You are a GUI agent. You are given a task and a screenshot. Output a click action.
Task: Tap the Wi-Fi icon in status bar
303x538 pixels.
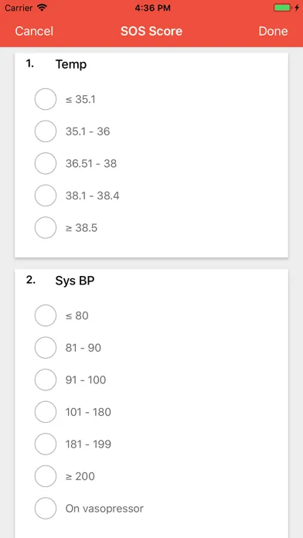tap(43, 8)
